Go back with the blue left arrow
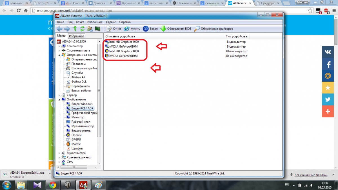 coord(59,29)
